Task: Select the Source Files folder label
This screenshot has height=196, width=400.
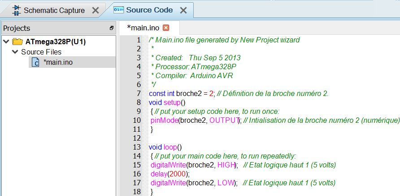Action: coord(41,52)
